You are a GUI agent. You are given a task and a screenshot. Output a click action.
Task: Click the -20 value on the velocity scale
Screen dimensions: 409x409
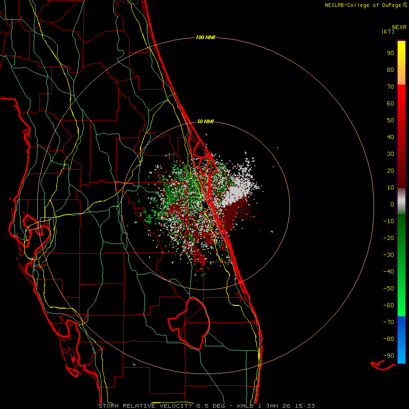(x=389, y=238)
